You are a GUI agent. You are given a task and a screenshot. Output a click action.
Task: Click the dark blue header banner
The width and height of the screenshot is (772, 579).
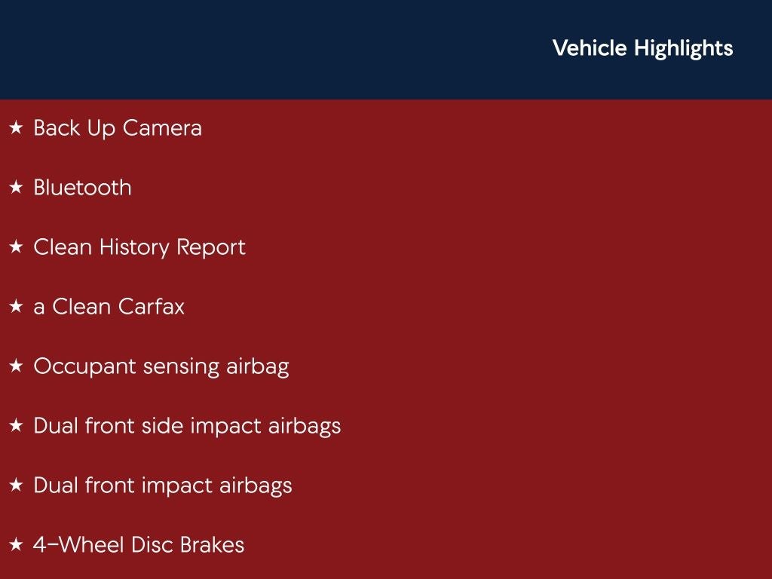point(264,49)
